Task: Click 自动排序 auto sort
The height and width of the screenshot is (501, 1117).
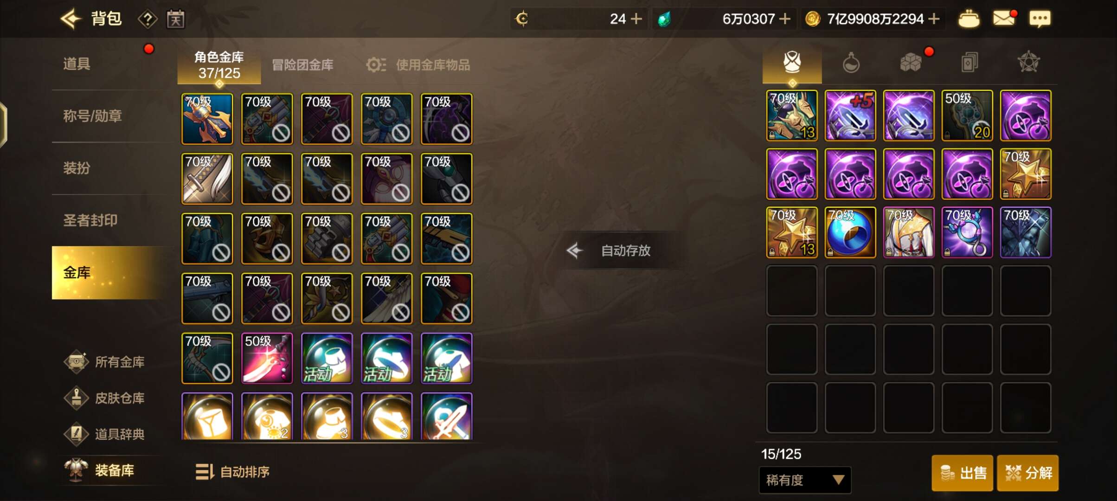Action: pos(233,472)
